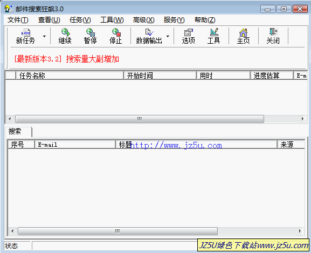The image size is (311, 253).
Task: Click the 序号 column header
Action: coord(21,145)
